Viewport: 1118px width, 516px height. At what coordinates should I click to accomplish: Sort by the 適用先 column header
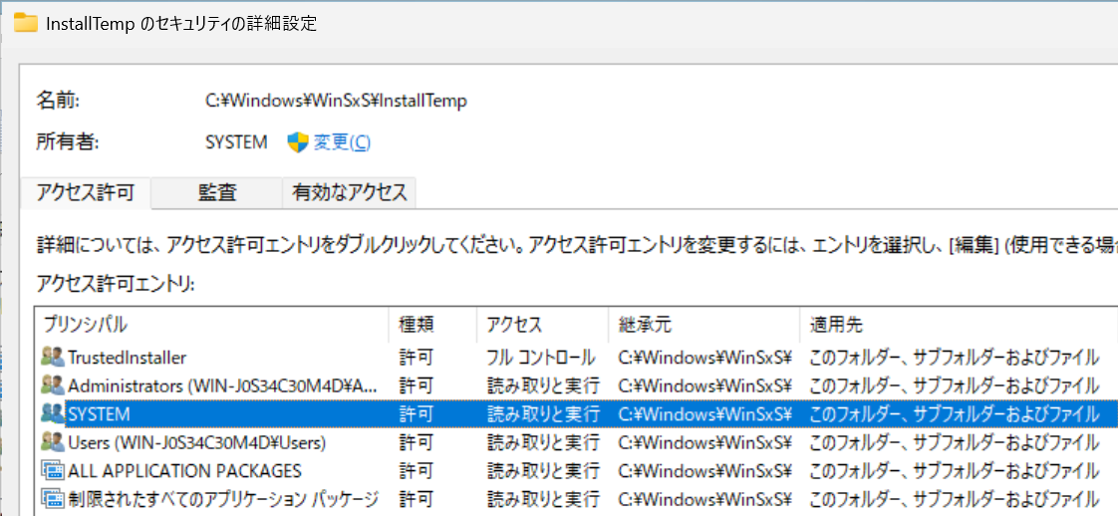(959, 325)
